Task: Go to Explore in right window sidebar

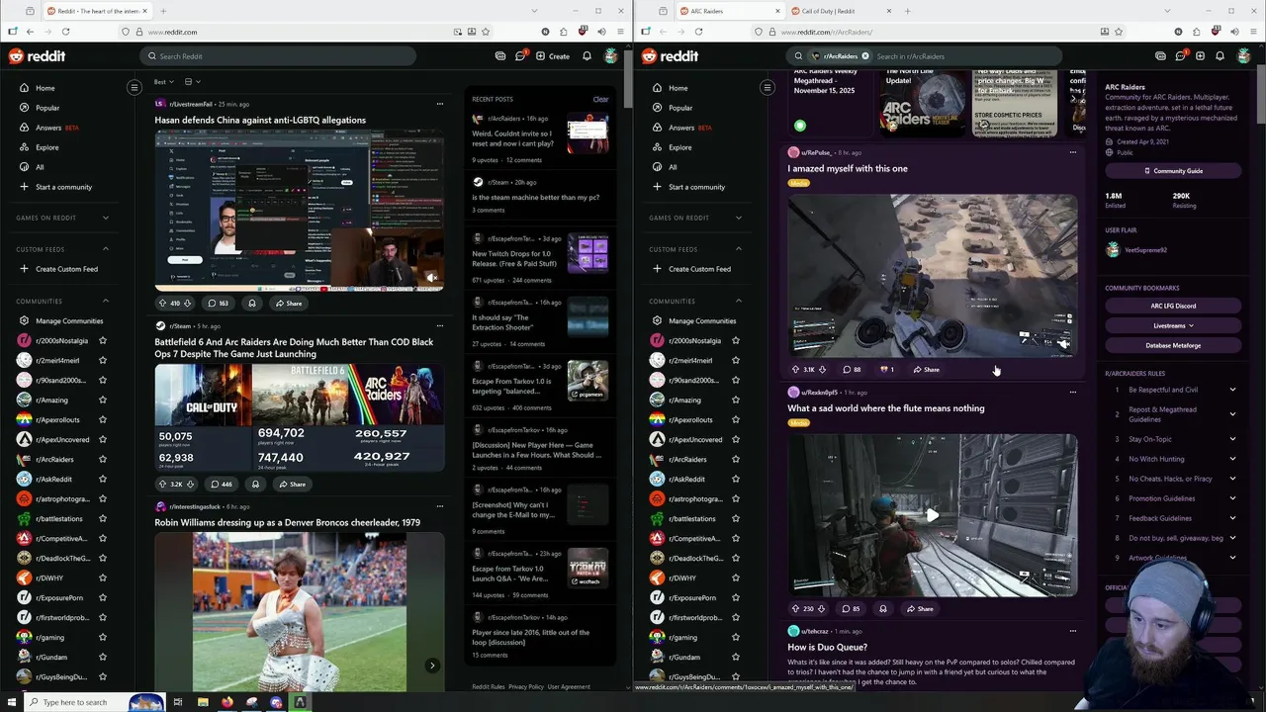Action: (x=680, y=147)
